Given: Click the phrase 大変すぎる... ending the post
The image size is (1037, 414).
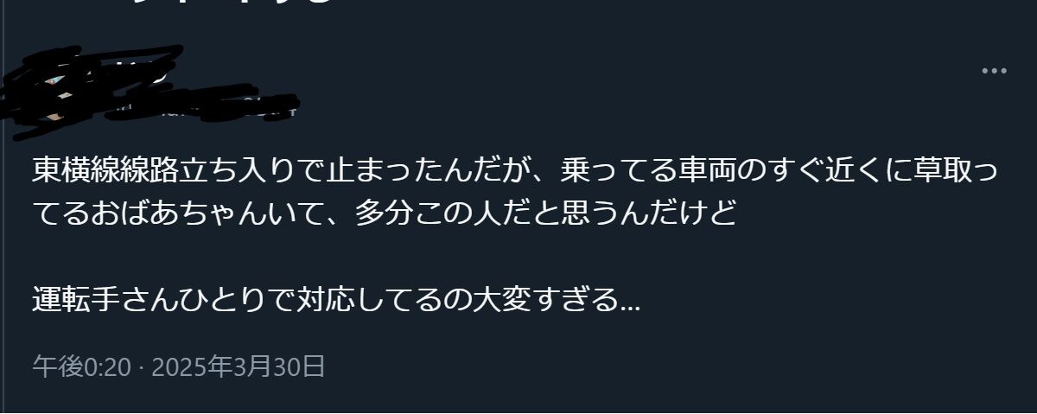Looking at the screenshot, I should point(556,300).
